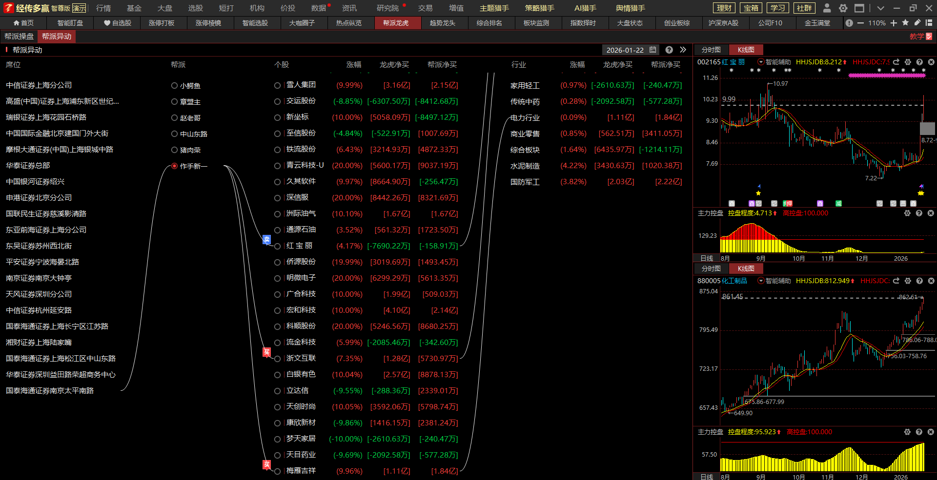
Task: Open the panel layout icon after pencil
Action: 929,23
